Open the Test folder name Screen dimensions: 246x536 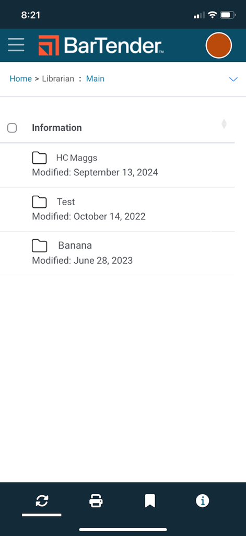pyautogui.click(x=66, y=202)
